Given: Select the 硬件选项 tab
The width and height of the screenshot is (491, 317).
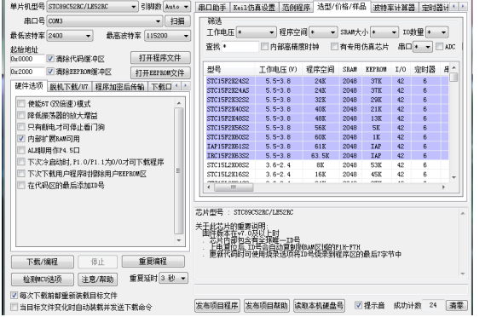Looking at the screenshot, I should [29, 86].
